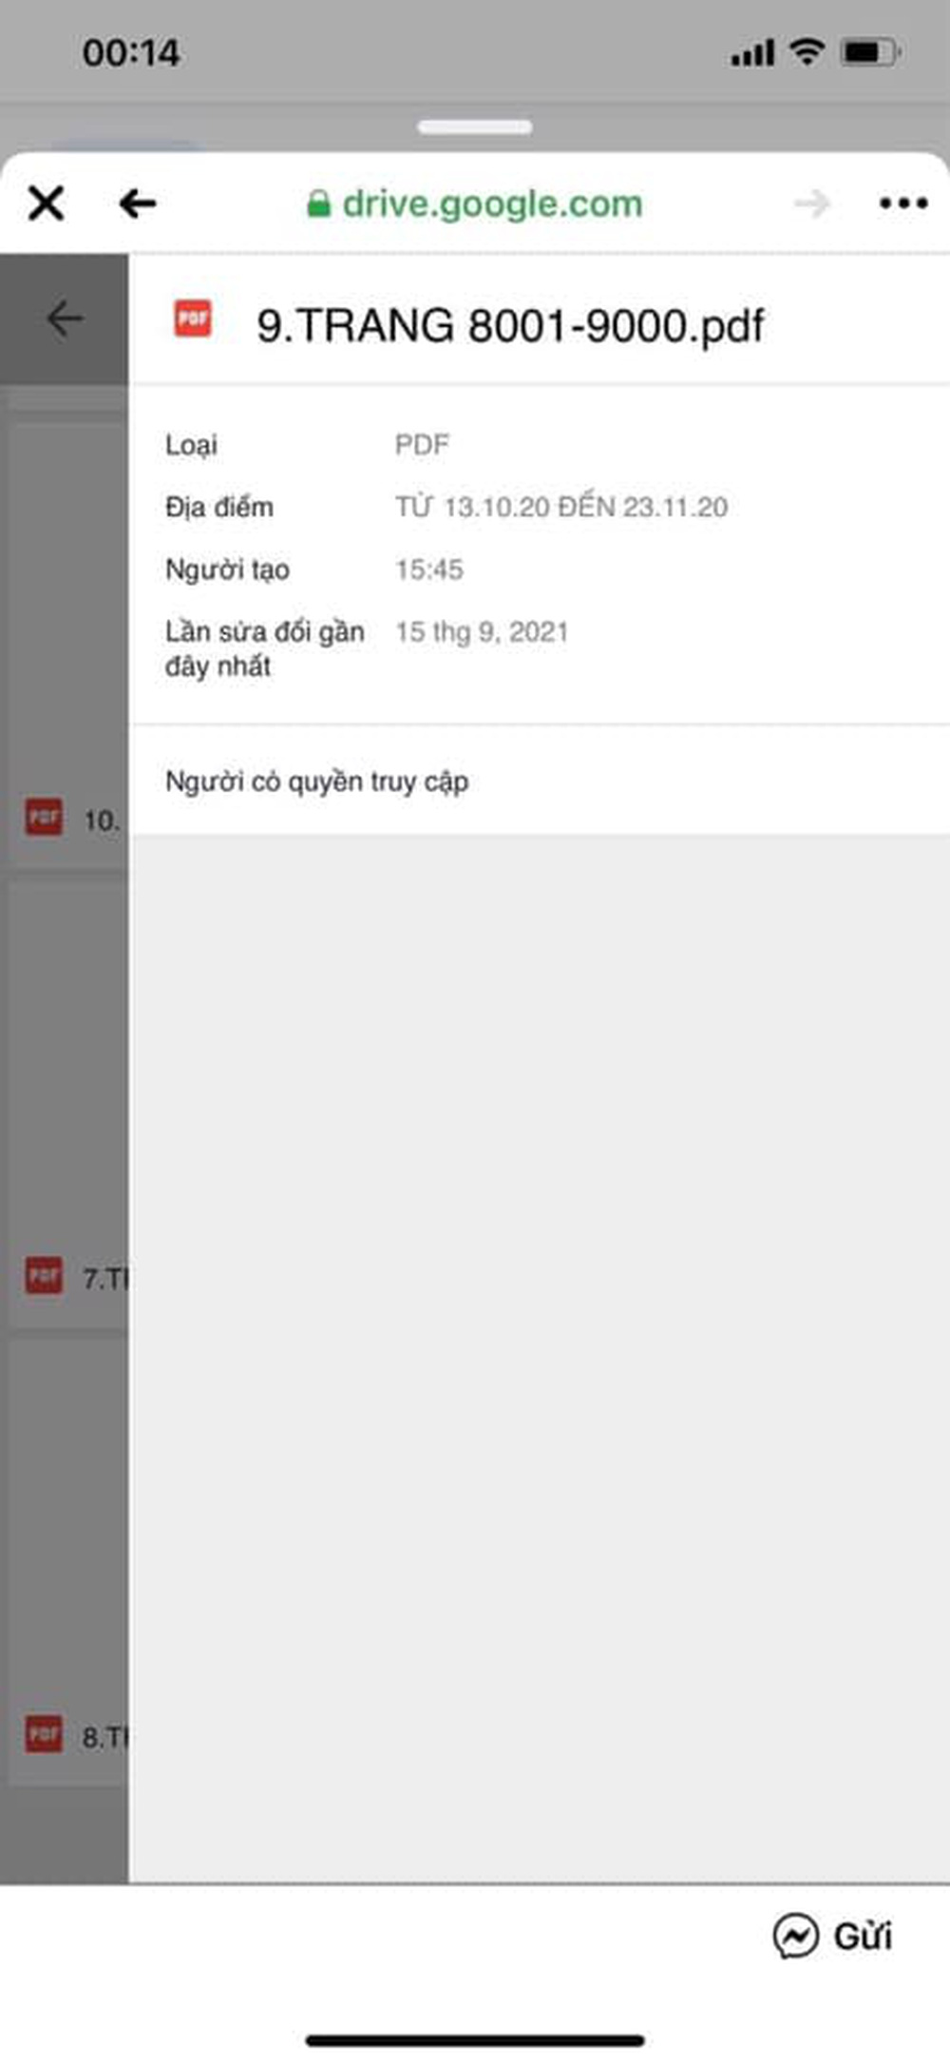Tap the battery icon in status bar
This screenshot has width=950, height=2065.
tap(870, 51)
